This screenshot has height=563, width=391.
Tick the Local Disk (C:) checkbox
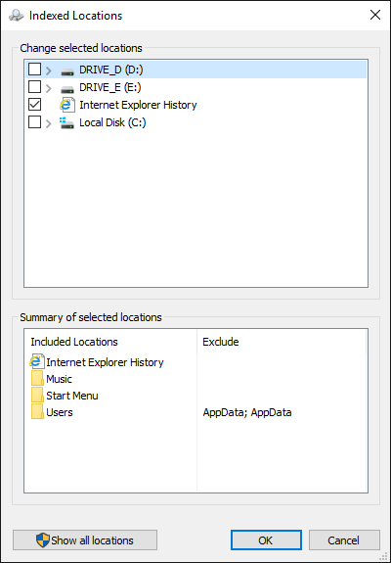[35, 122]
